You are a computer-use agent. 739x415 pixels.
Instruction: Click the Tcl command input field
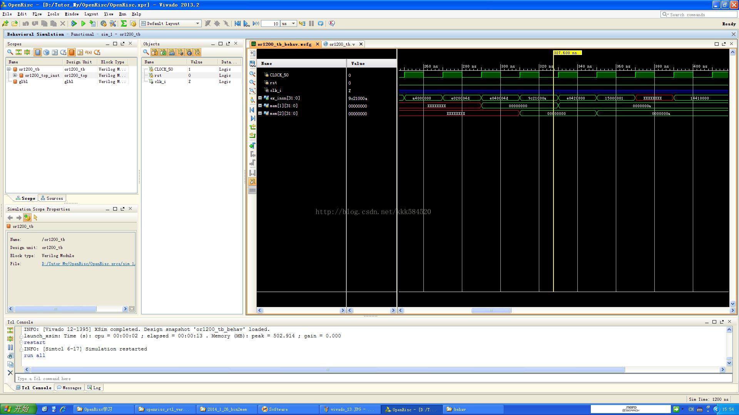(x=373, y=378)
